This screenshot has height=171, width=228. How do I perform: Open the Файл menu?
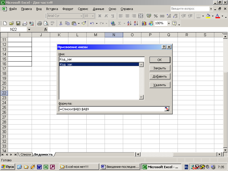(x=13, y=9)
